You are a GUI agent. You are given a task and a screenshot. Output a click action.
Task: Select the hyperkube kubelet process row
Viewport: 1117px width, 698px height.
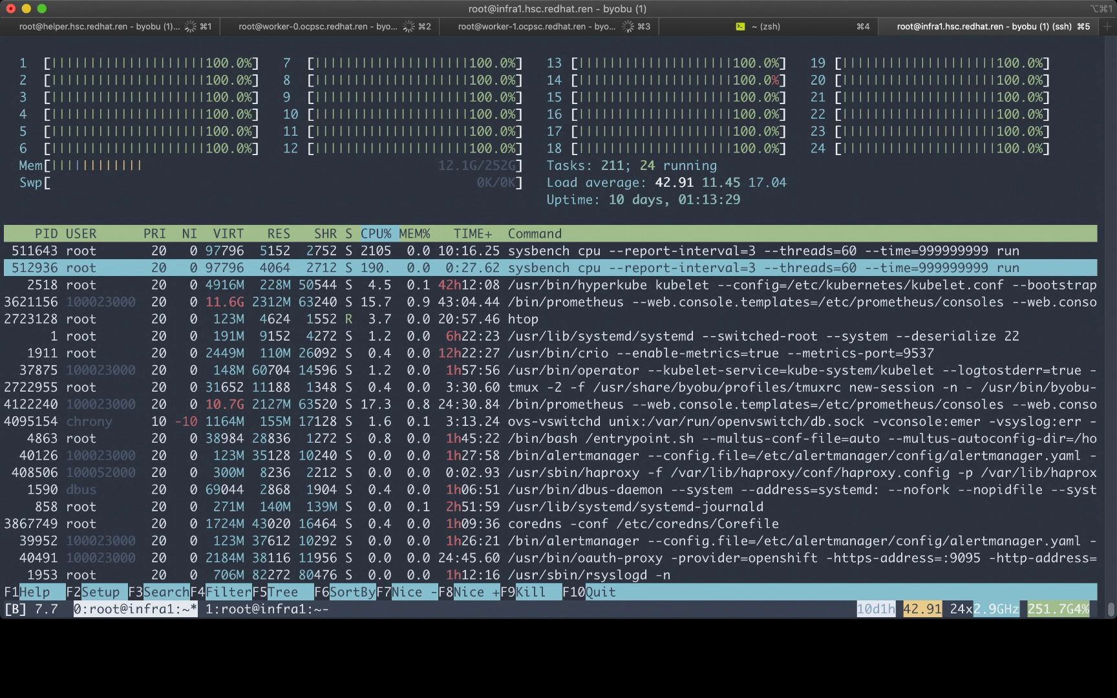pyautogui.click(x=550, y=285)
